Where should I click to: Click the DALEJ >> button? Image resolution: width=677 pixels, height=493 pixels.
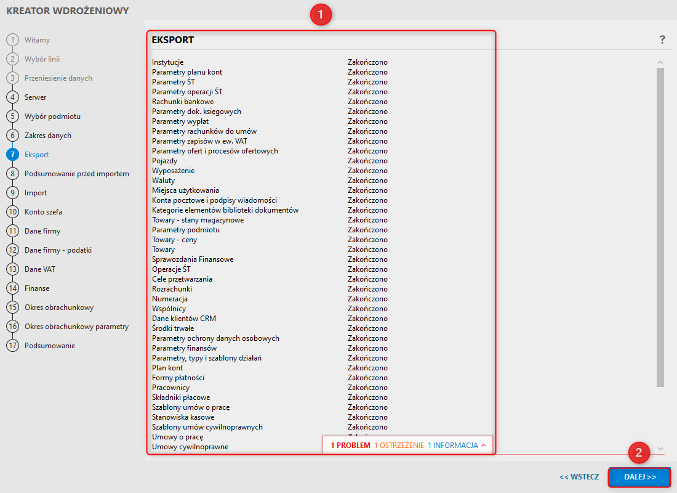click(x=640, y=477)
